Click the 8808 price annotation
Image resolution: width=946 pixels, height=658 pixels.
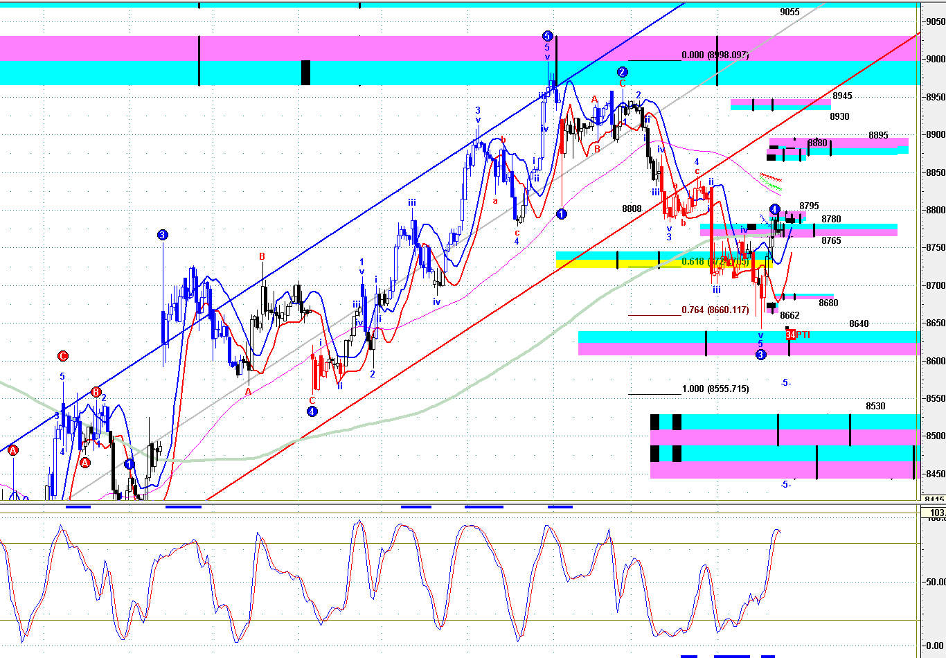pos(632,208)
